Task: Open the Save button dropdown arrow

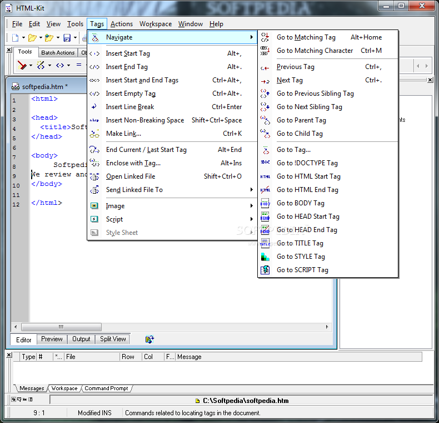Action: (75, 38)
